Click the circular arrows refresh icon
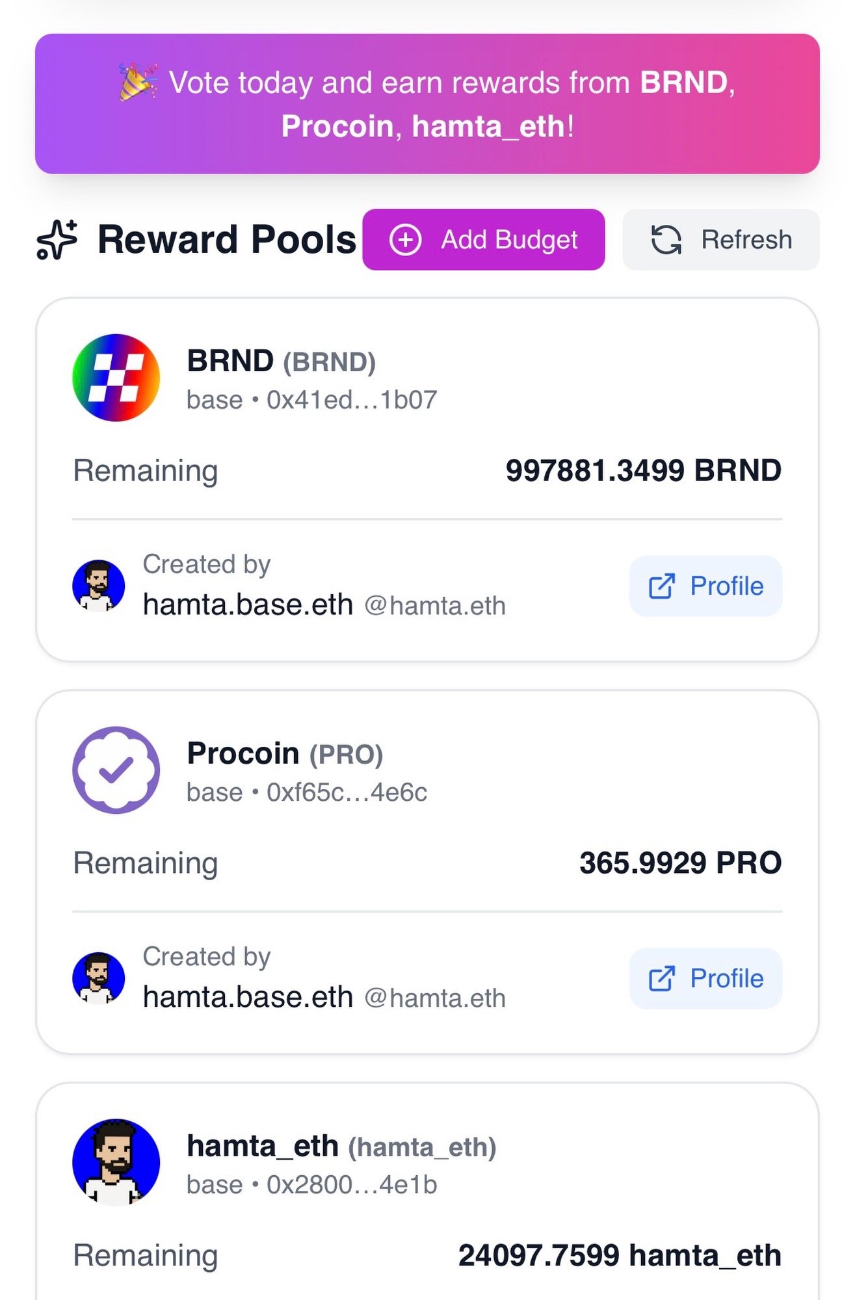The height and width of the screenshot is (1300, 855). 666,240
